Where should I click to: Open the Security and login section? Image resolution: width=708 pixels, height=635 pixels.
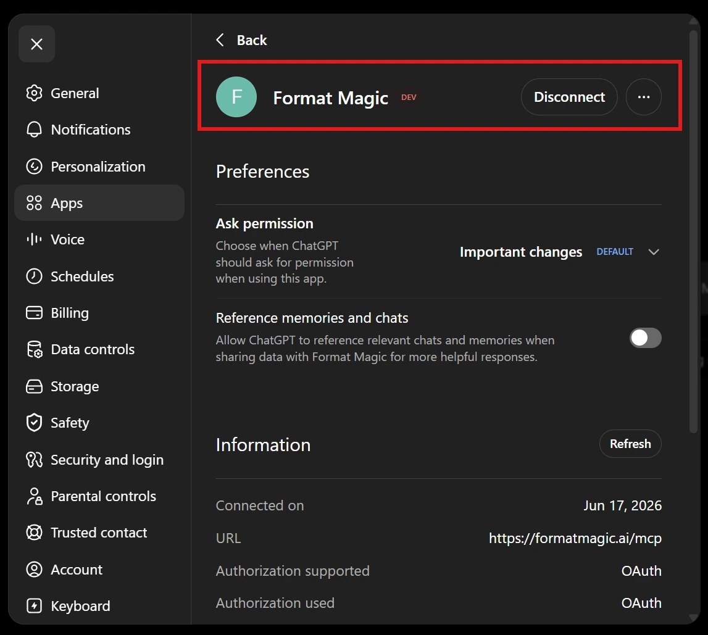point(99,460)
